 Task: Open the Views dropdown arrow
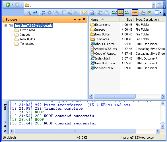(x=160, y=13)
